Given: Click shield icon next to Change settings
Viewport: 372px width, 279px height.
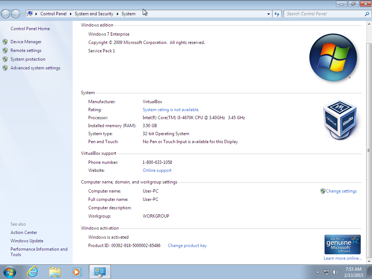Looking at the screenshot, I should point(323,191).
